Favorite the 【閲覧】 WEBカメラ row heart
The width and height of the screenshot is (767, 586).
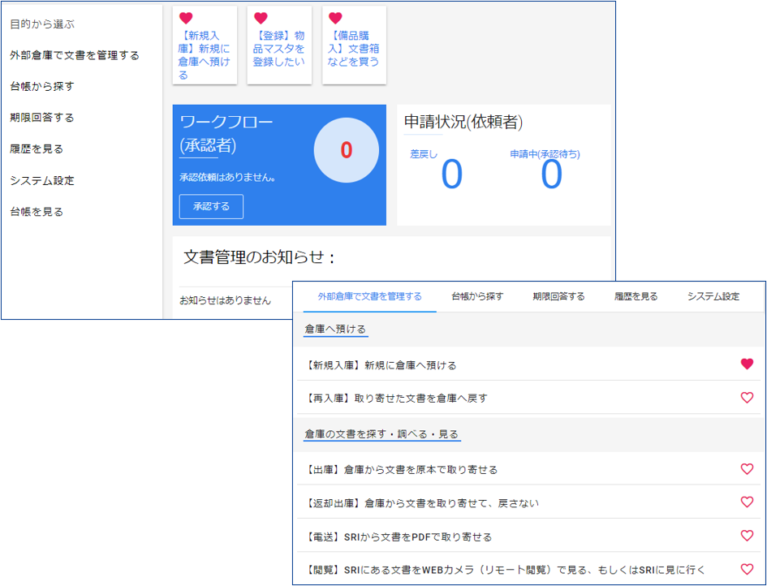point(747,569)
